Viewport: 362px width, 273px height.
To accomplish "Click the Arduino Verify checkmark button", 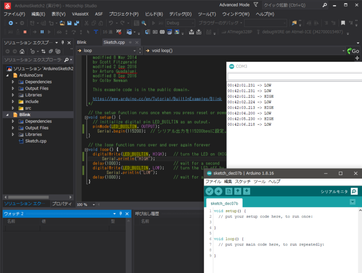I will (x=209, y=191).
